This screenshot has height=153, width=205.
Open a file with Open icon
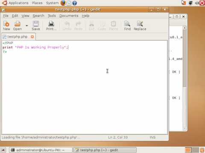pyautogui.click(x=18, y=25)
